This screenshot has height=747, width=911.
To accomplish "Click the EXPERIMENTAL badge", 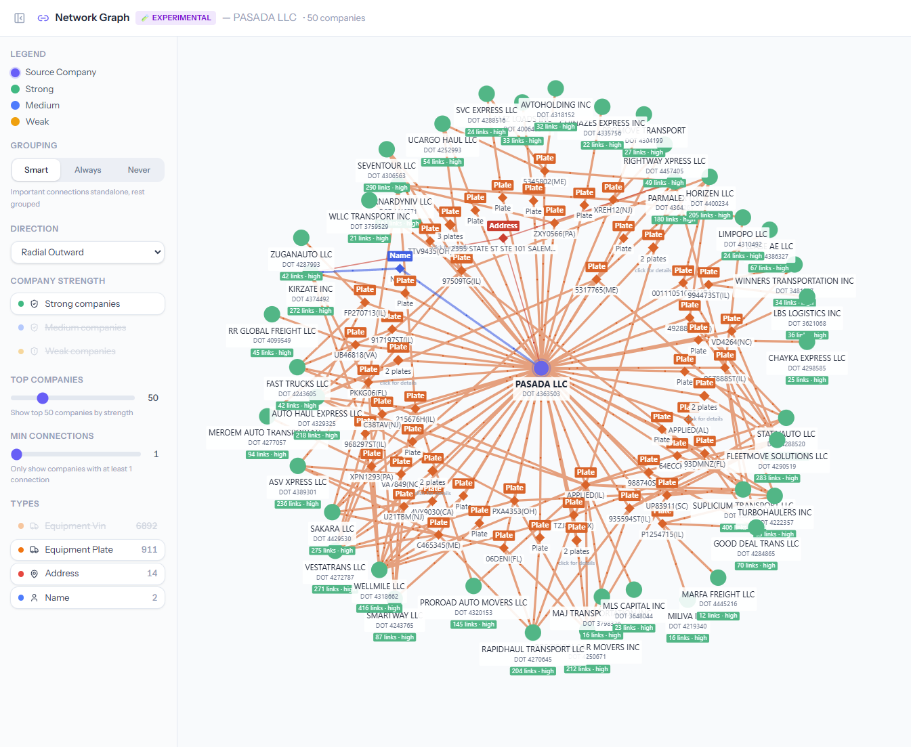I will [175, 18].
